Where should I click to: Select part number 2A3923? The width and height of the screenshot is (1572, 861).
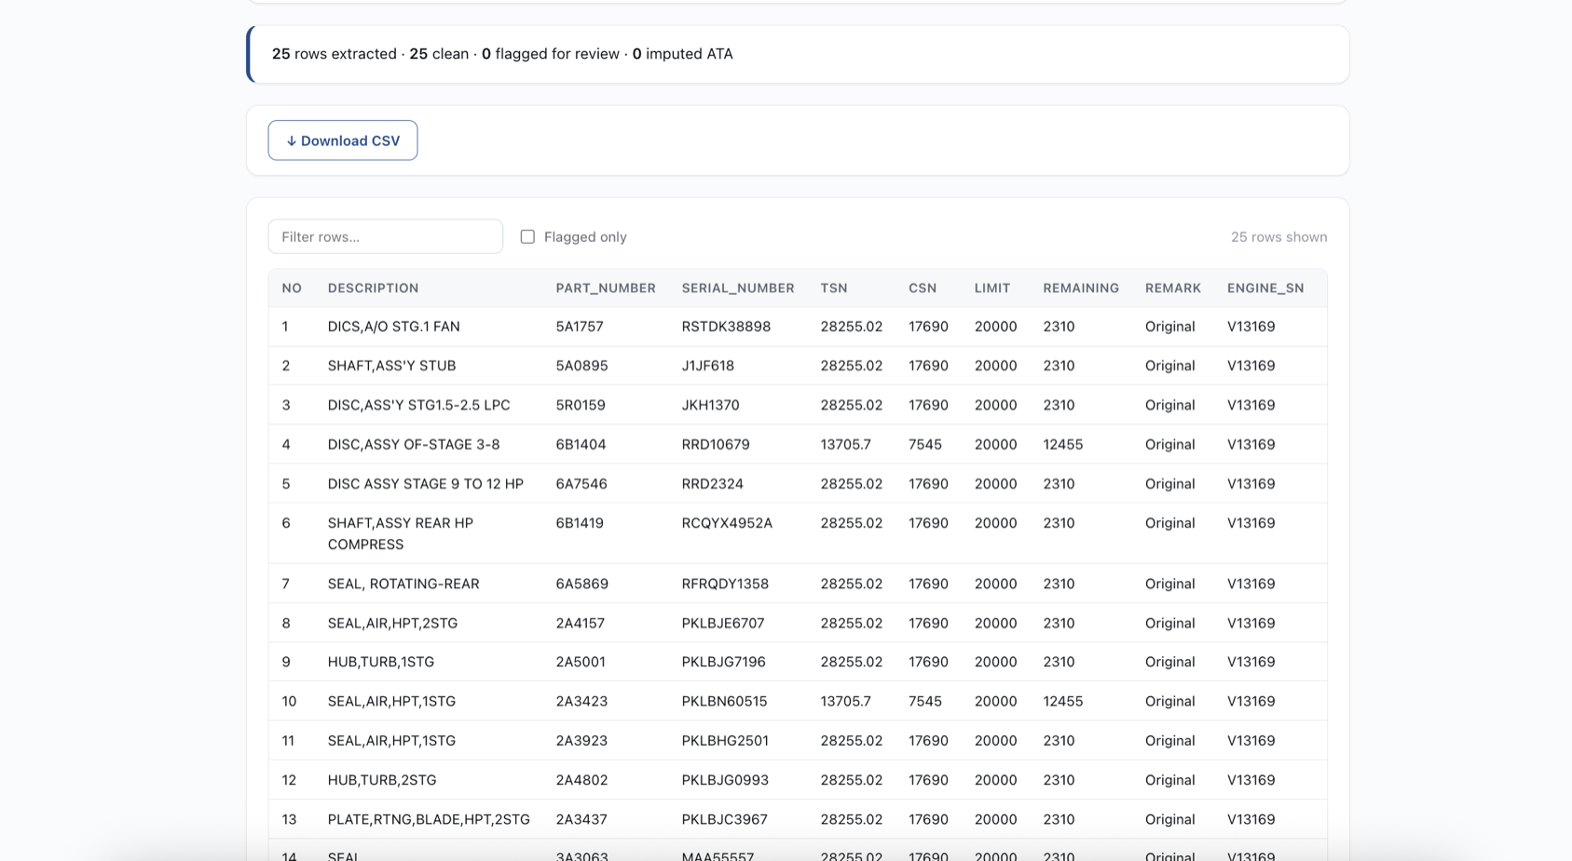[x=581, y=741]
